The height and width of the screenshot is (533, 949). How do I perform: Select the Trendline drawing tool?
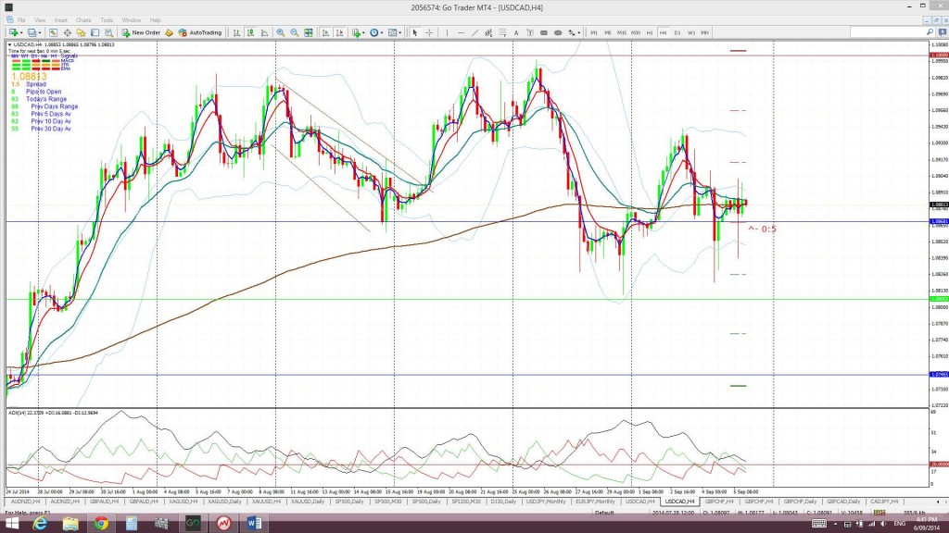click(x=474, y=32)
